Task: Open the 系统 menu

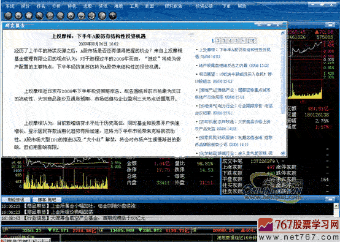Action: 10,6
